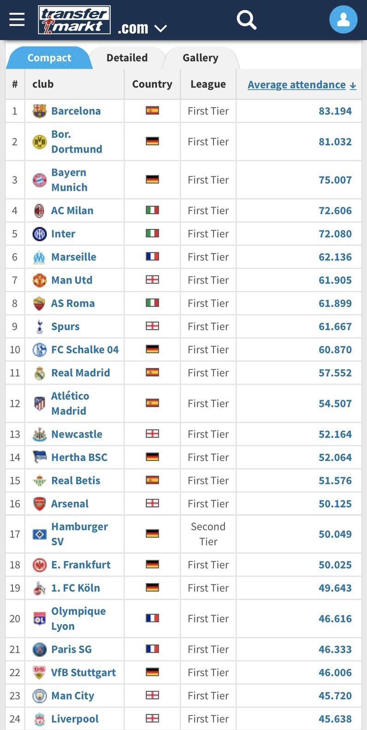The width and height of the screenshot is (367, 730).
Task: Click the Spanish flag beside Real Madrid
Action: tap(152, 372)
